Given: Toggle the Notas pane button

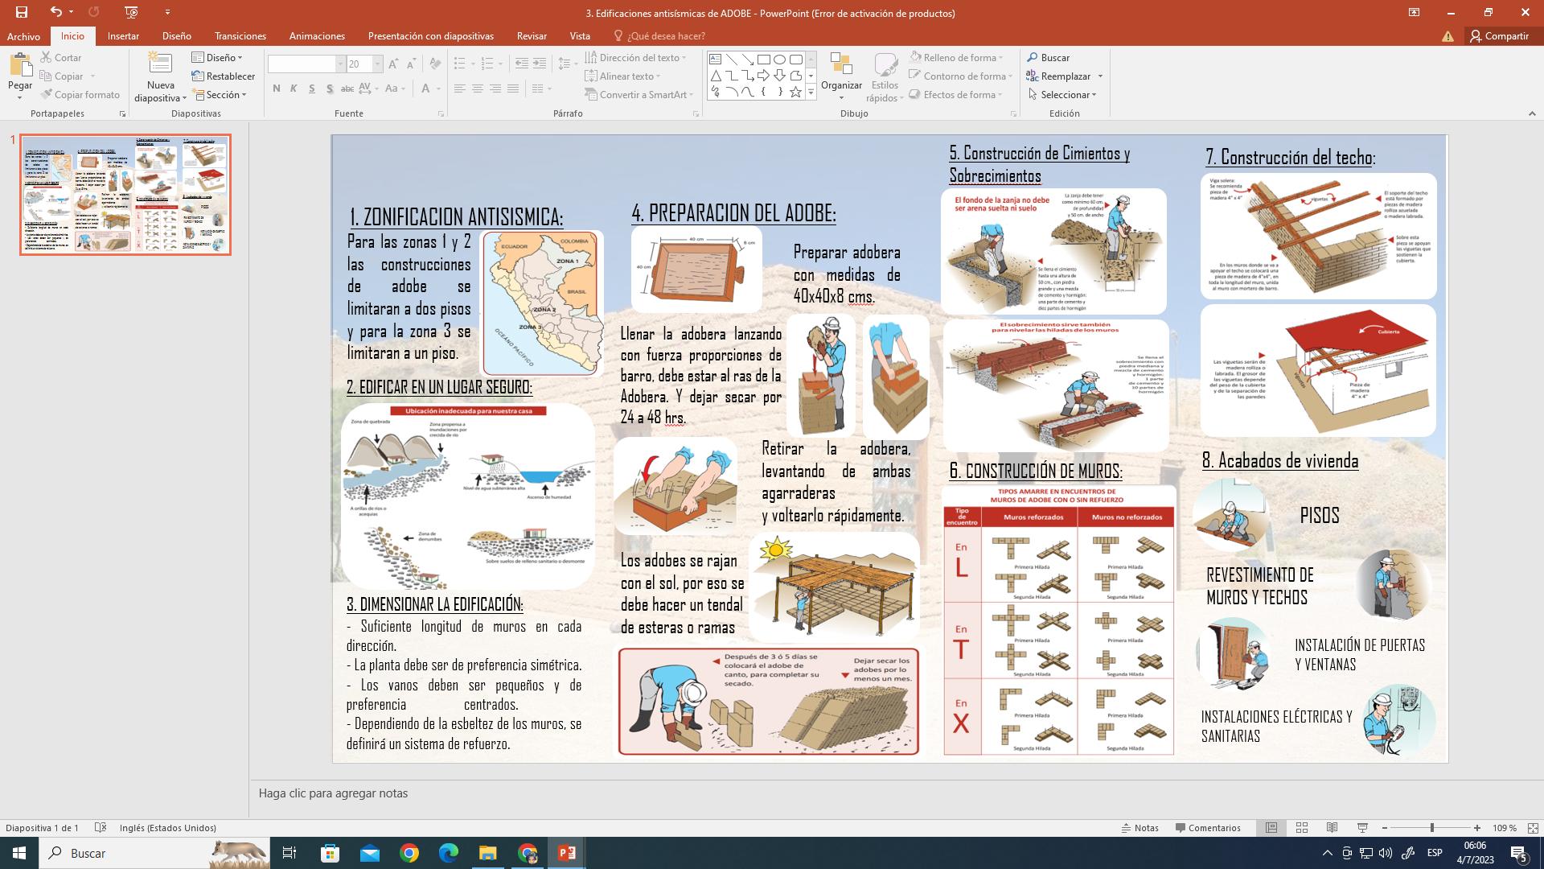Looking at the screenshot, I should click(1140, 828).
